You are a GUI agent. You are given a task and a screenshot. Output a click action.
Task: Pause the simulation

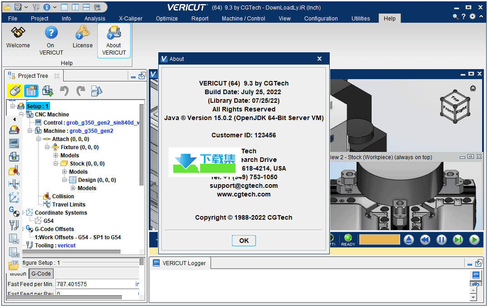click(x=441, y=239)
